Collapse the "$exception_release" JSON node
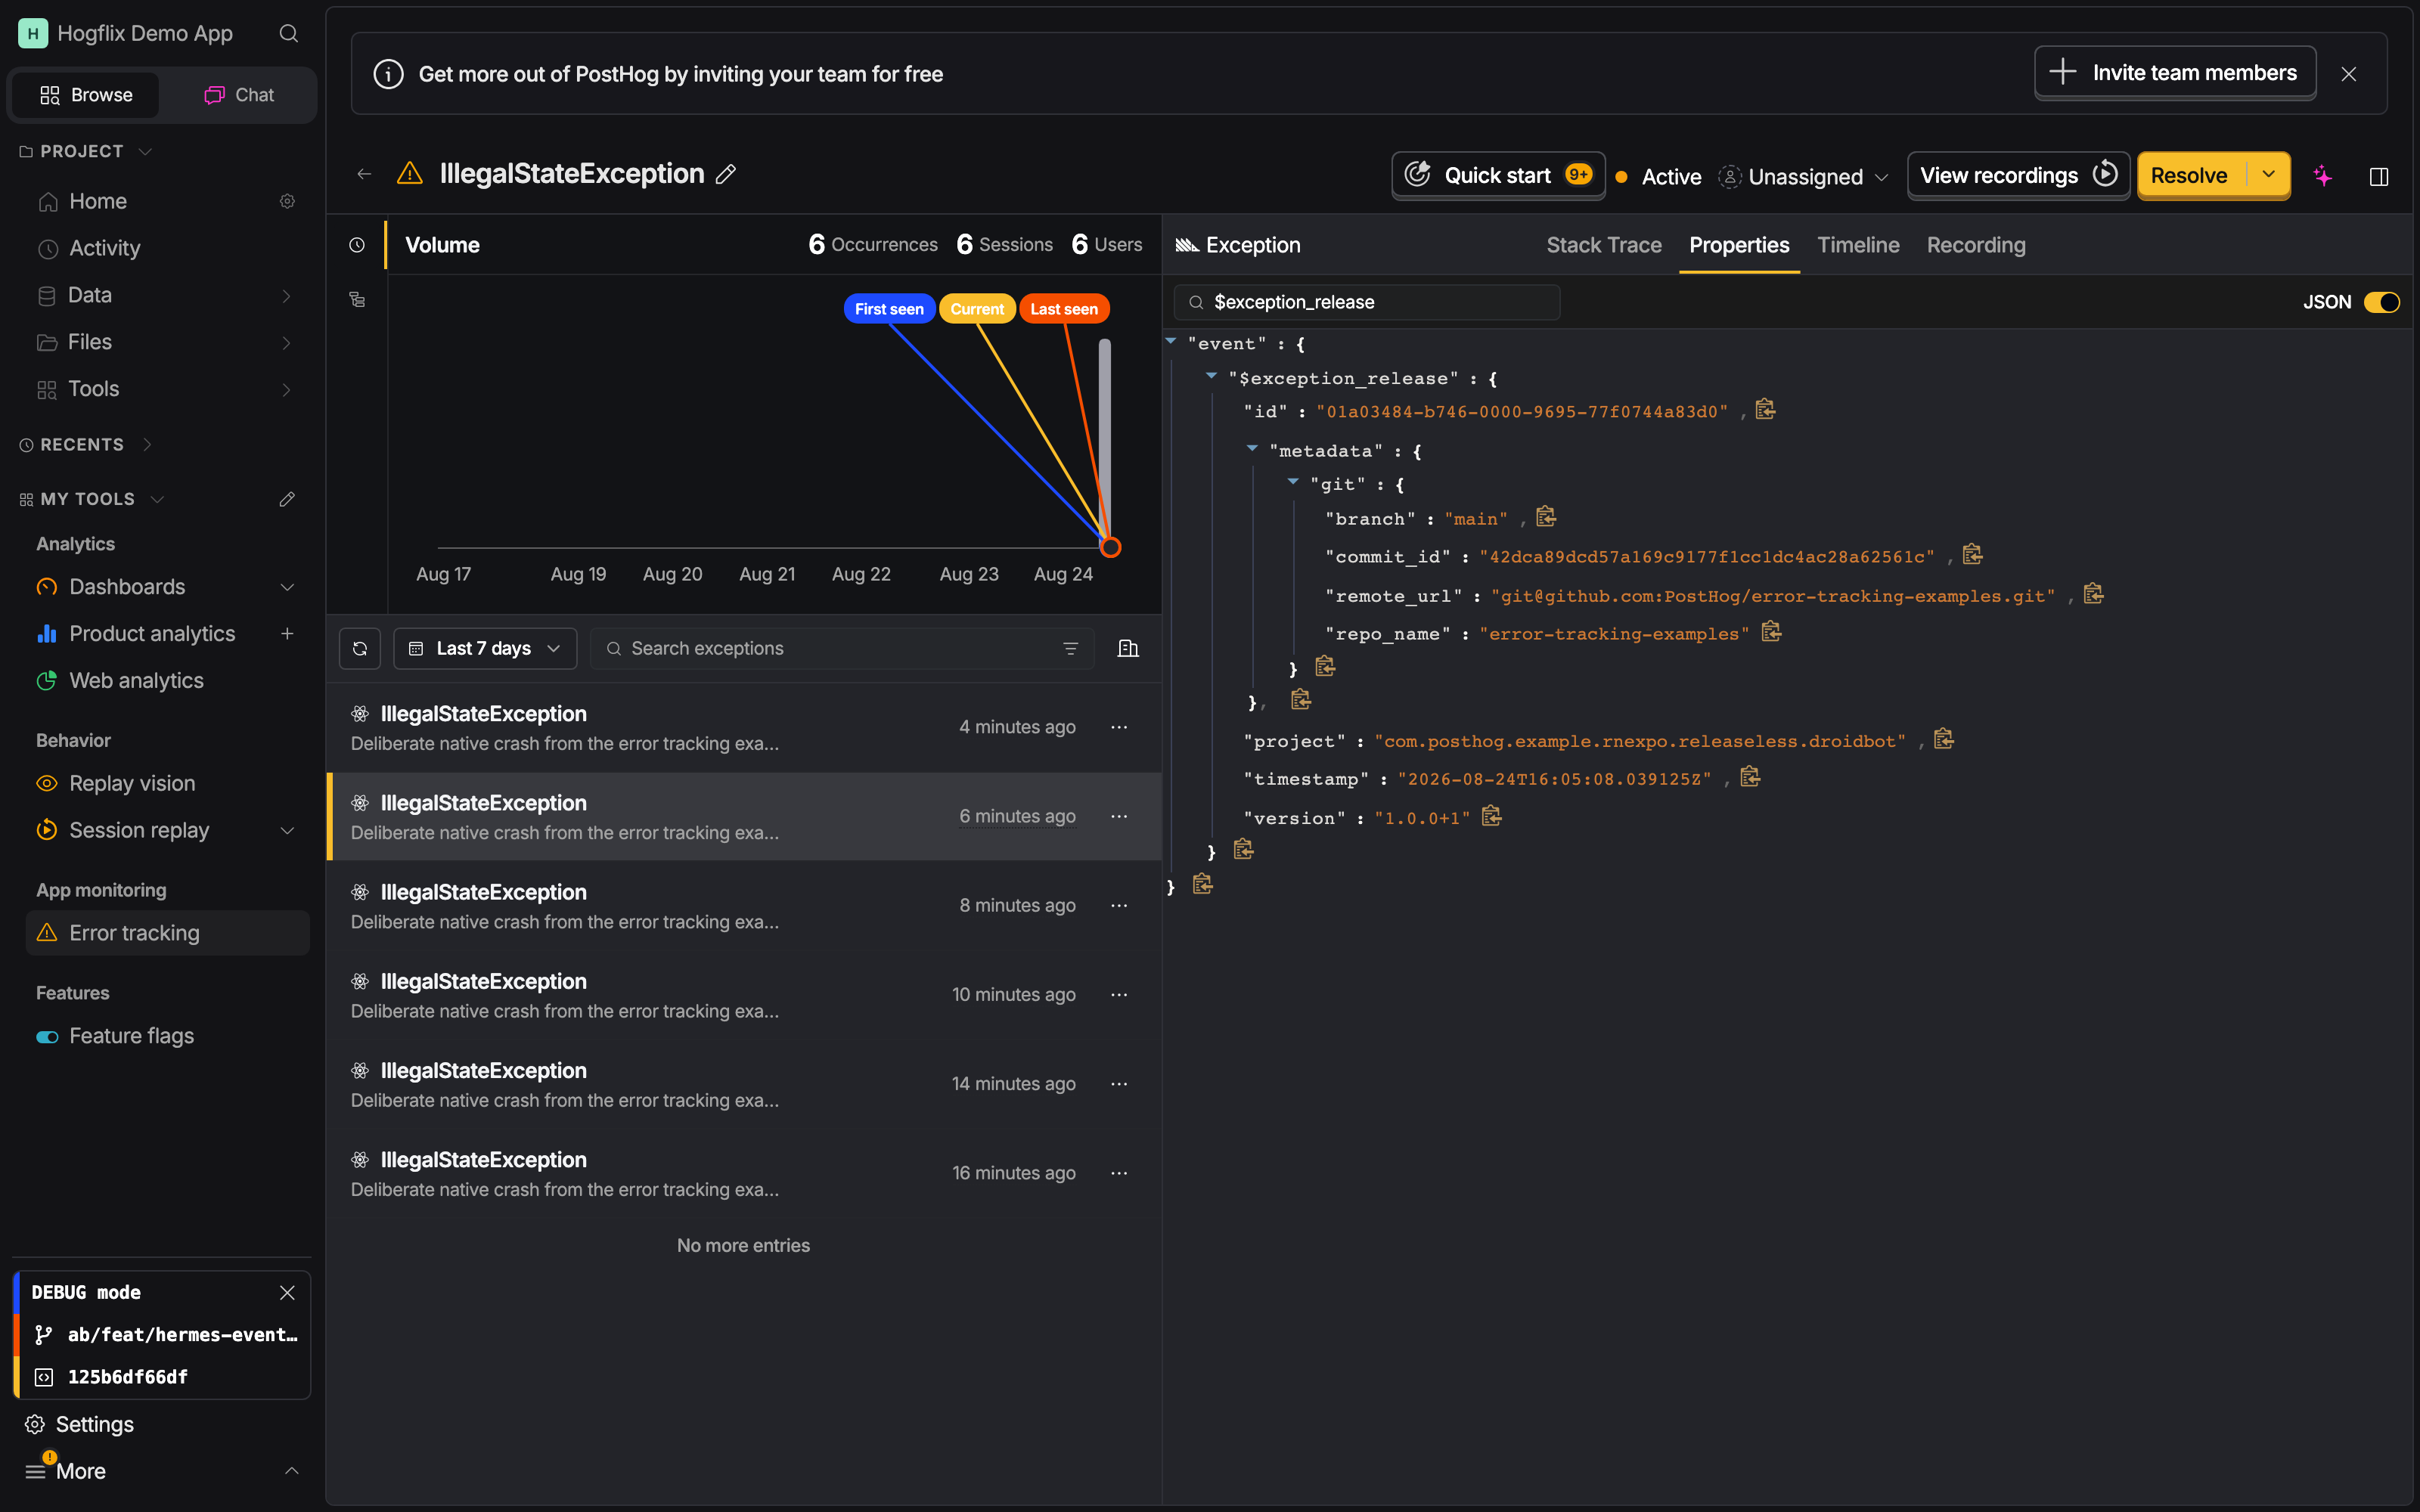This screenshot has height=1512, width=2420. point(1211,377)
